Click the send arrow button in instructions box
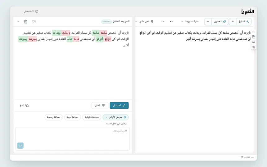The image size is (267, 167). pyautogui.click(x=20, y=146)
